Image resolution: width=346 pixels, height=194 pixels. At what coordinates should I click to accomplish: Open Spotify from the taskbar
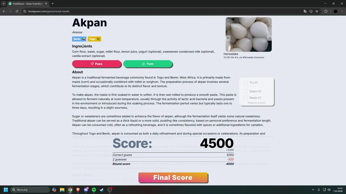point(94,190)
